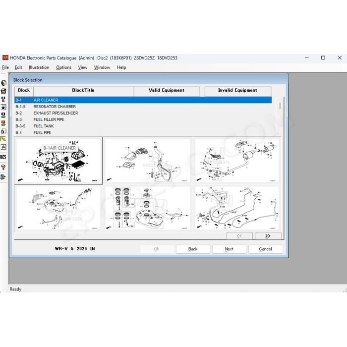
Task: Click the BlockTitle column header
Action: click(x=83, y=91)
